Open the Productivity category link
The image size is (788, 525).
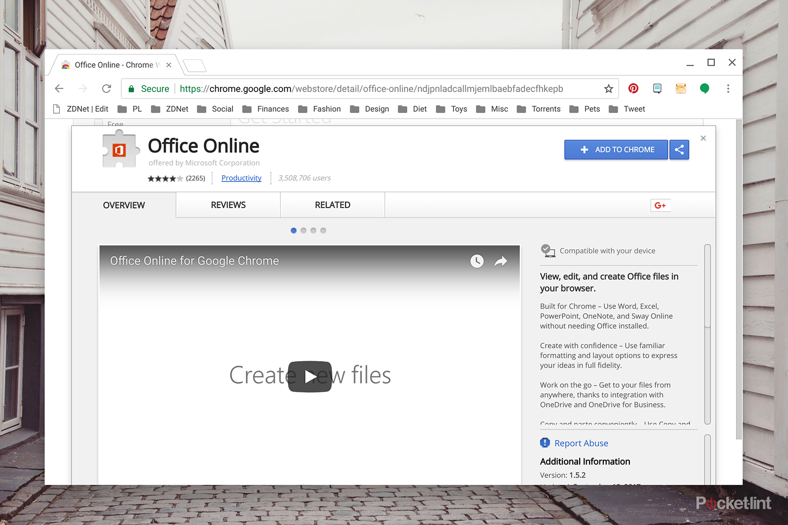[x=241, y=178]
